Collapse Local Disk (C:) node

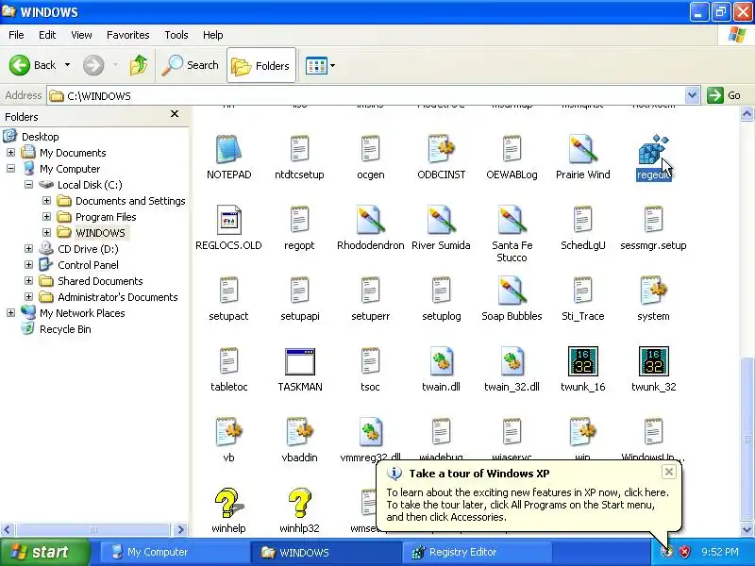(28, 184)
